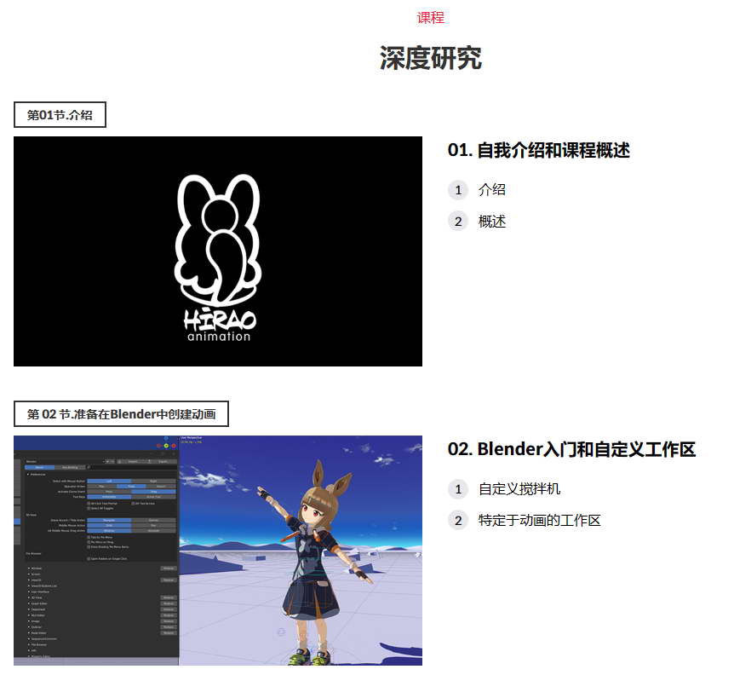The width and height of the screenshot is (734, 675).
Task: Click the 01. 自我介绍和课程概述 title
Action: click(x=539, y=150)
